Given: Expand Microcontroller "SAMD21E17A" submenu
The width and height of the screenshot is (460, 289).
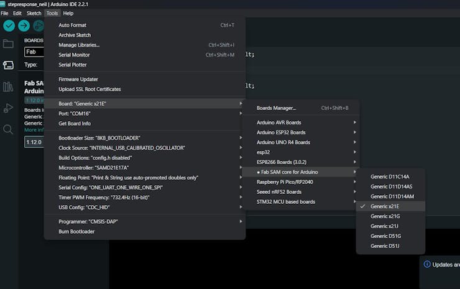Looking at the screenshot, I should [145, 168].
